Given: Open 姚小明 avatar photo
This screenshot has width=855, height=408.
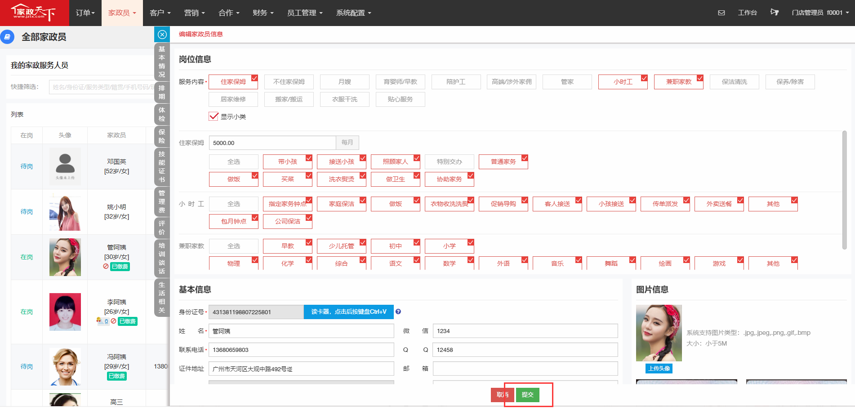Looking at the screenshot, I should (65, 212).
